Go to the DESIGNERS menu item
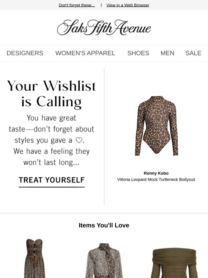The image size is (208, 278). (25, 53)
